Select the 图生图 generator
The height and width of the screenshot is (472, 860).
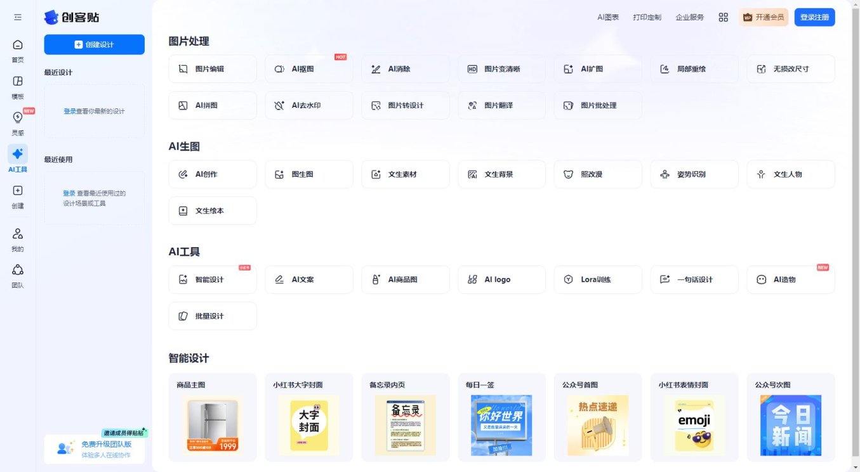click(x=309, y=174)
